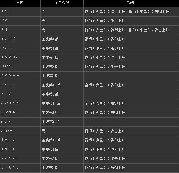Click 主线第1话 in the クリーク row
179x173 pixels.
pyautogui.click(x=50, y=149)
